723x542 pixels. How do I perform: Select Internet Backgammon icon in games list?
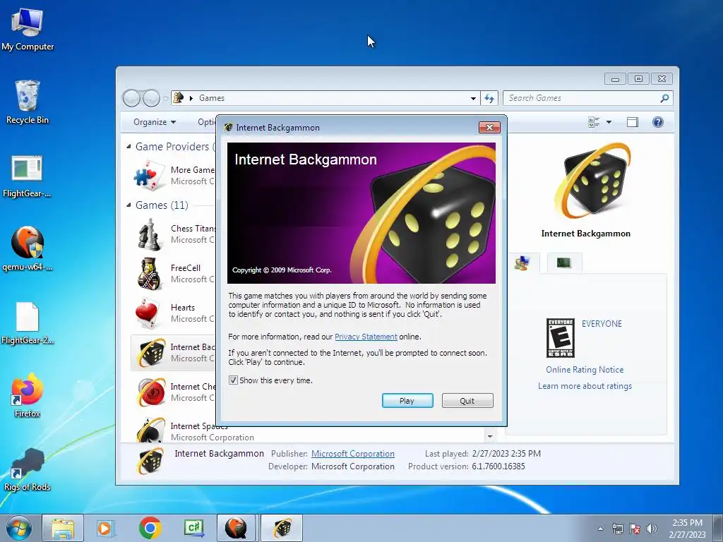[151, 353]
